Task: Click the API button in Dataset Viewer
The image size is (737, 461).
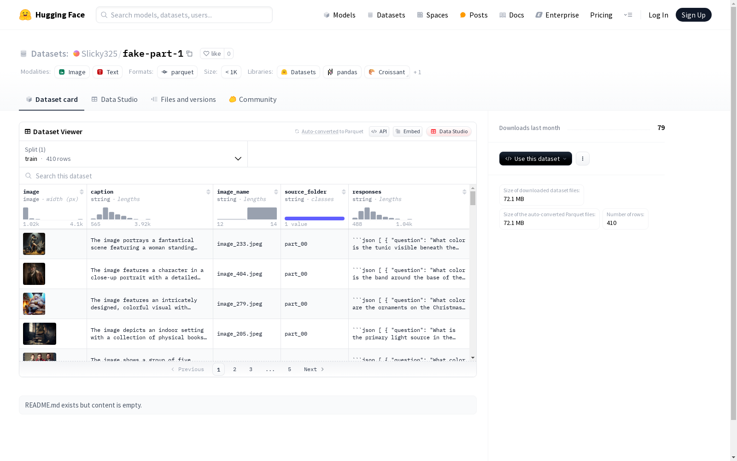Action: (x=379, y=131)
